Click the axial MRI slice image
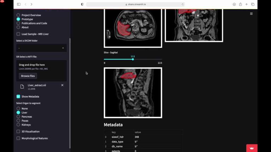Image resolution: width=271 pixels, height=152 pixels. point(133,28)
